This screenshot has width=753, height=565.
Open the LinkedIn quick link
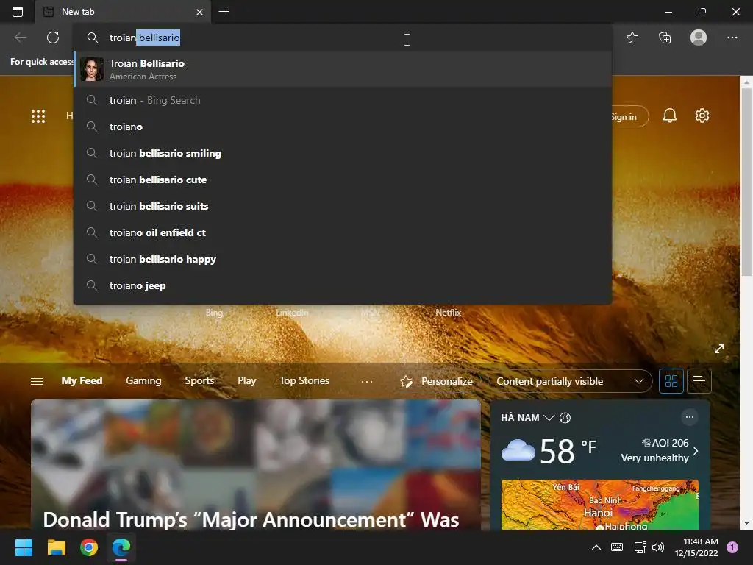click(292, 312)
